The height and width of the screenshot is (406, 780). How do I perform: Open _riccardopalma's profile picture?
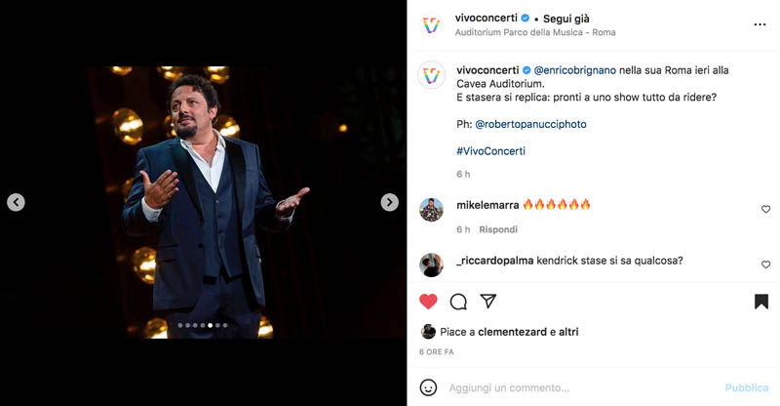pos(431,264)
